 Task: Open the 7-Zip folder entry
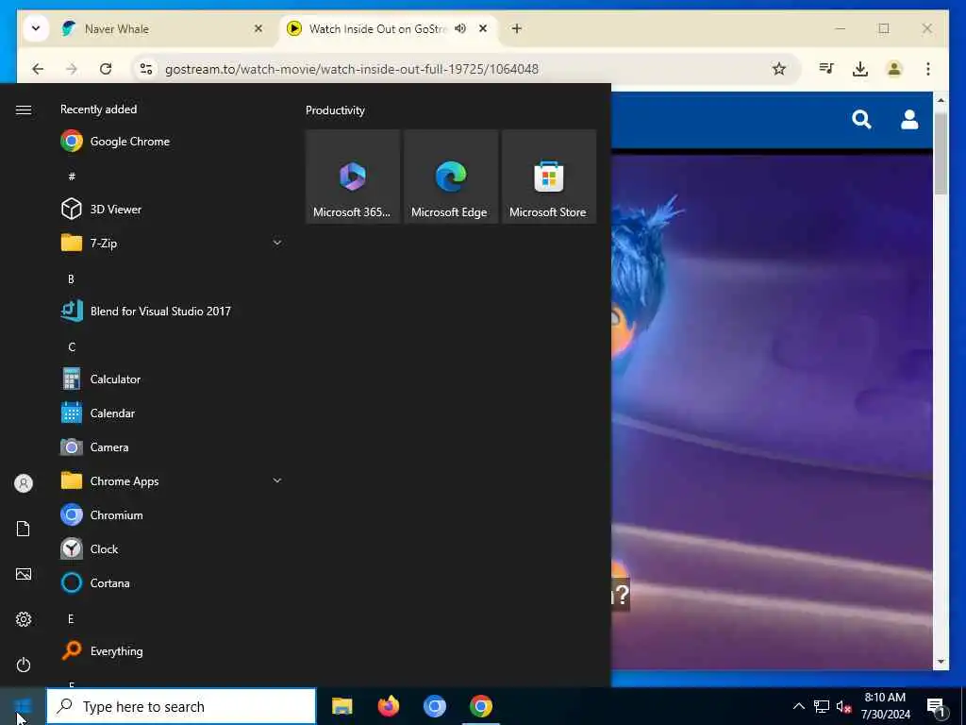pos(172,243)
